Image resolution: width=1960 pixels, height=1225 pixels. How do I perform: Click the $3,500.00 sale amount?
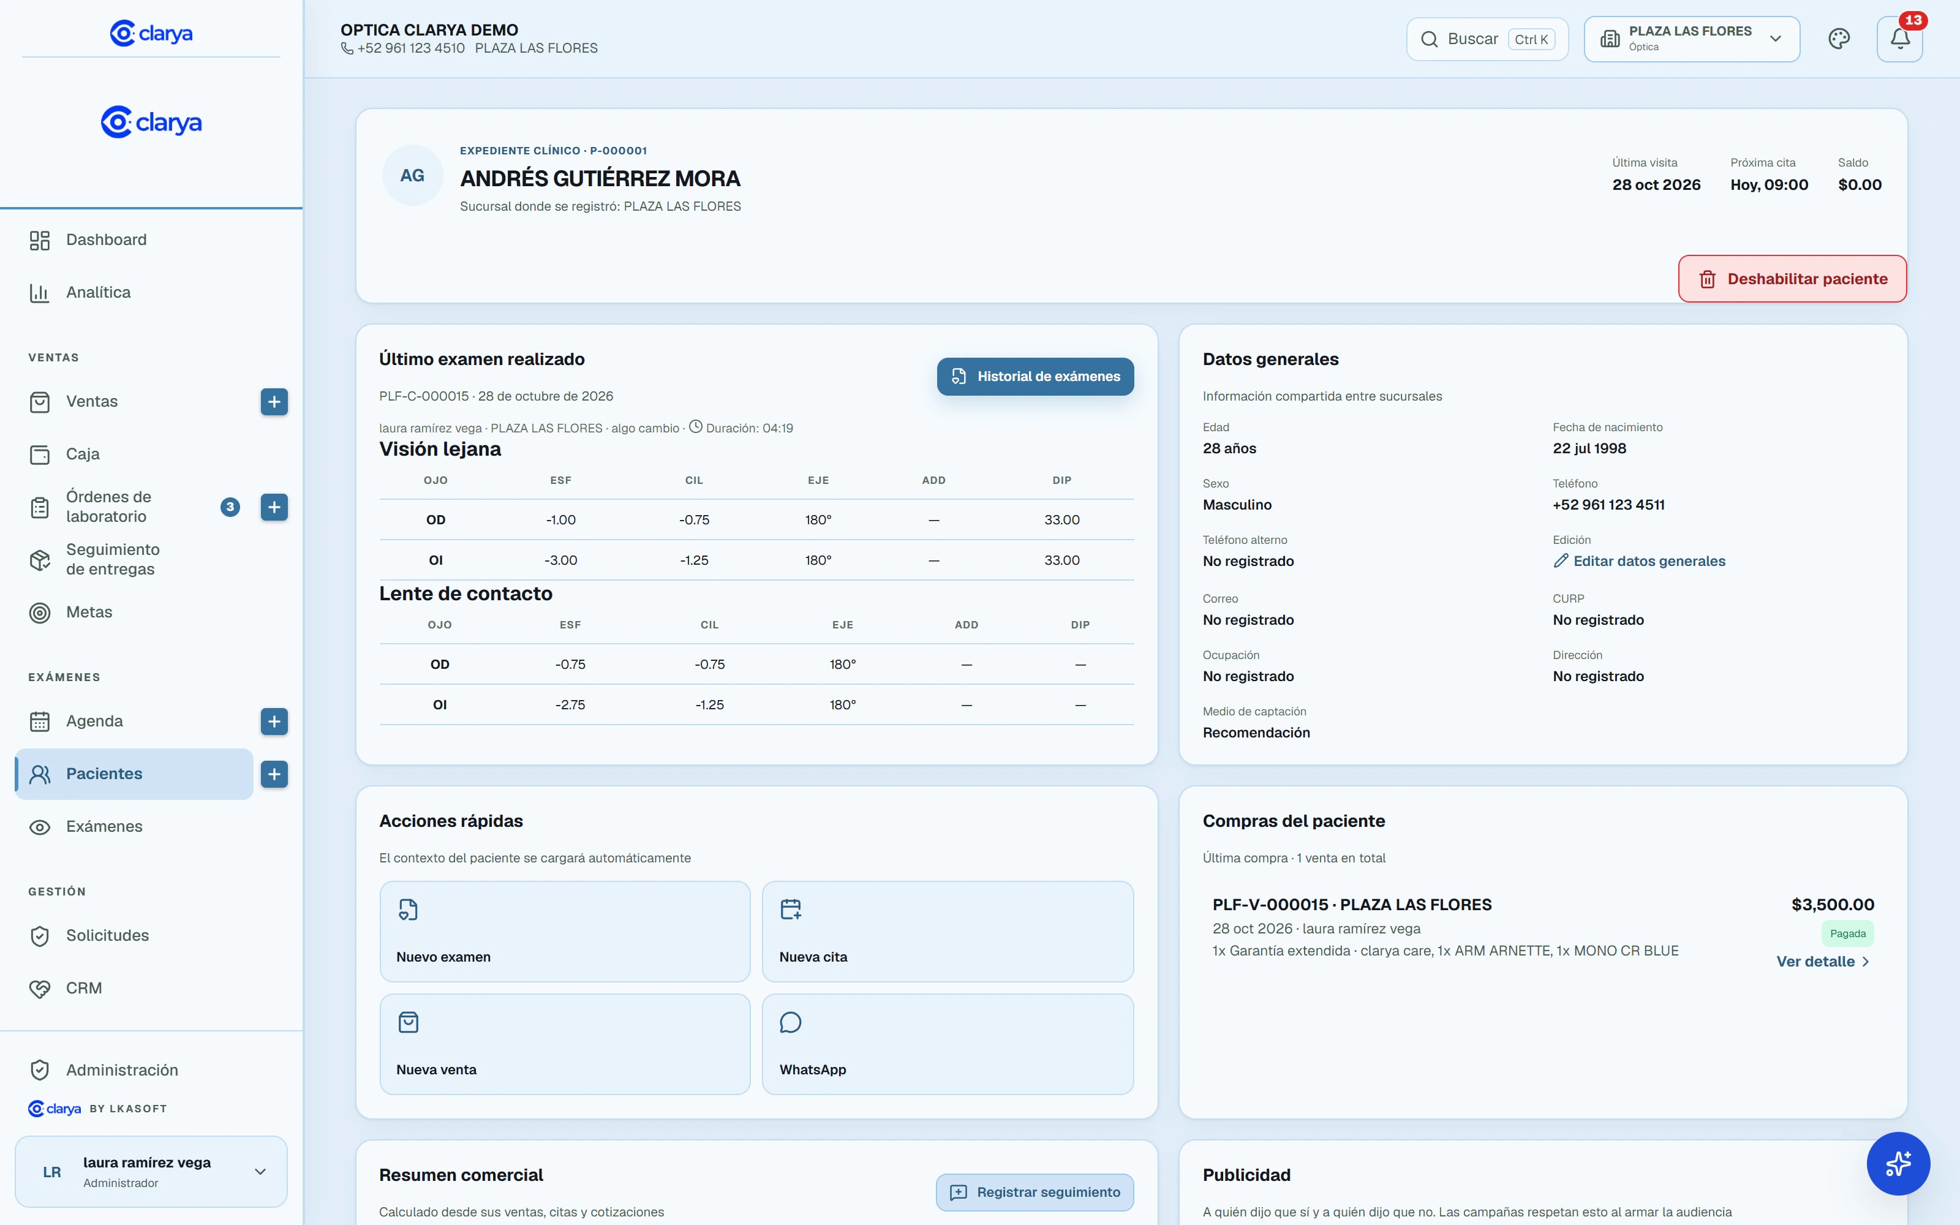pyautogui.click(x=1832, y=905)
